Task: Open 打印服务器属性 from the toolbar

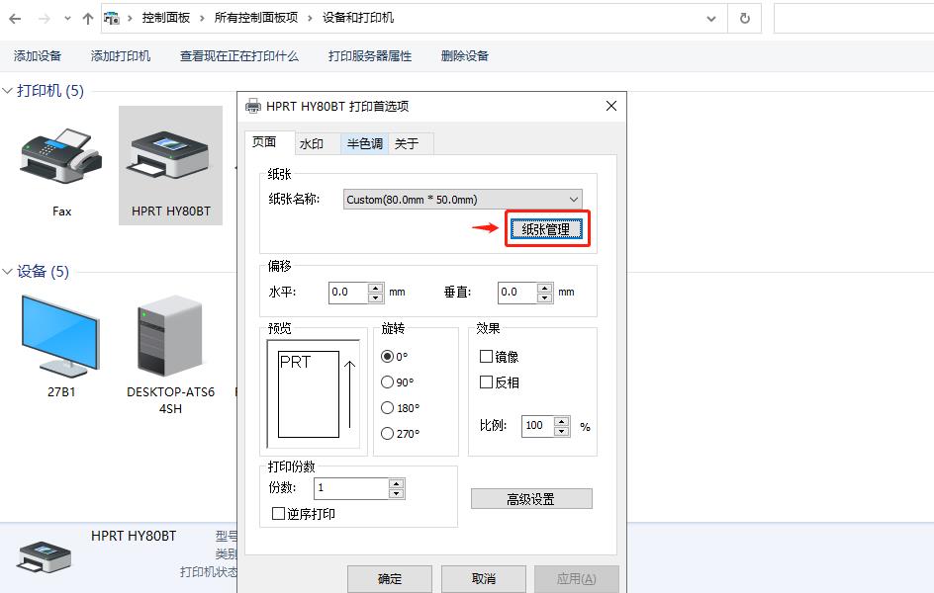Action: pyautogui.click(x=370, y=56)
